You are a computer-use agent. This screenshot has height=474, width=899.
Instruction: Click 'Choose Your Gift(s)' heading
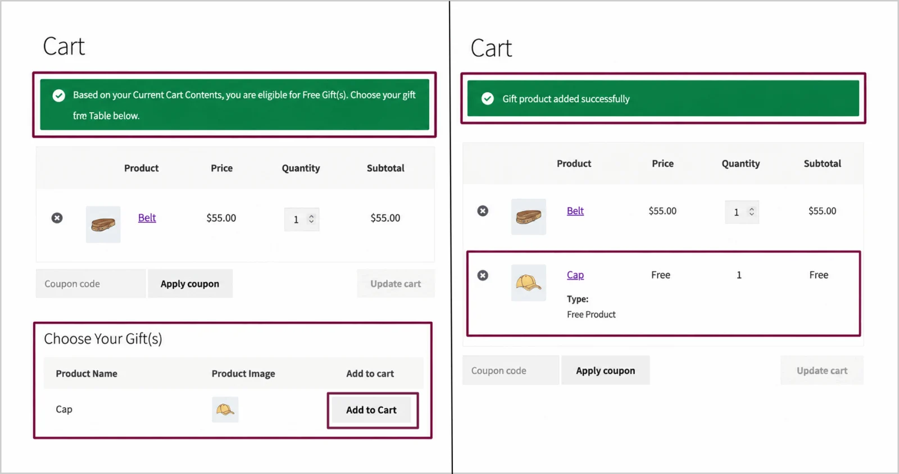click(x=103, y=339)
